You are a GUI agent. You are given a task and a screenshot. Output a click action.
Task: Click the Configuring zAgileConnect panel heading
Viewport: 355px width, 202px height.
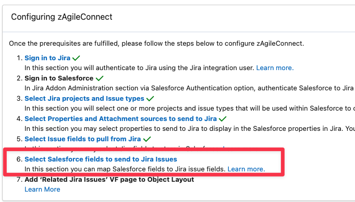(62, 17)
